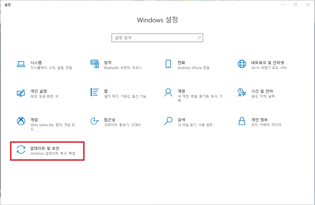This screenshot has width=315, height=205.
Task: Click the 앱 title text
Action: click(106, 91)
